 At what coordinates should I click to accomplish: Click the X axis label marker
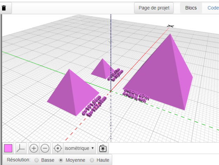170,26
